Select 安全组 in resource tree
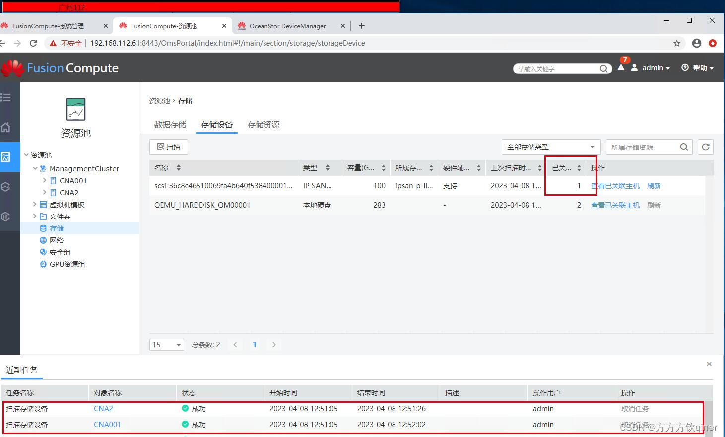 coord(60,252)
